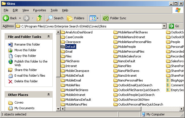Click MobileSalesforce folder name
Image resolution: width=185 pixels, height=118 pixels.
coord(129,56)
